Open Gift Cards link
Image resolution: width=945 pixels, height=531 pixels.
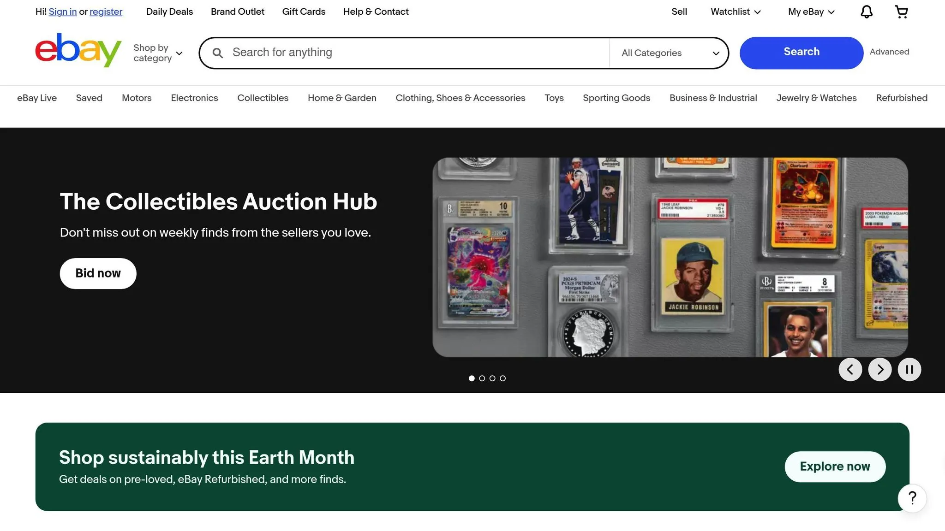tap(304, 12)
